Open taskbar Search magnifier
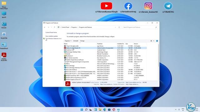The width and height of the screenshot is (200, 112). [86, 110]
